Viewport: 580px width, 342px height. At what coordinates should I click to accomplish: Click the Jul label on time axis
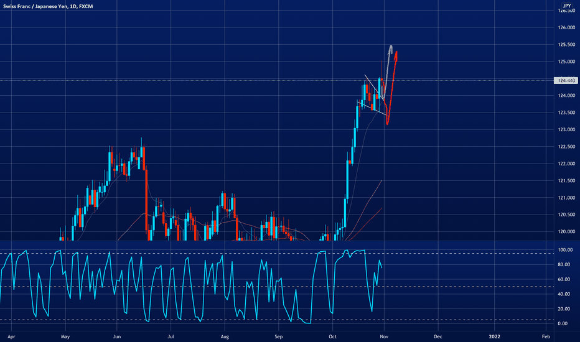coord(171,337)
